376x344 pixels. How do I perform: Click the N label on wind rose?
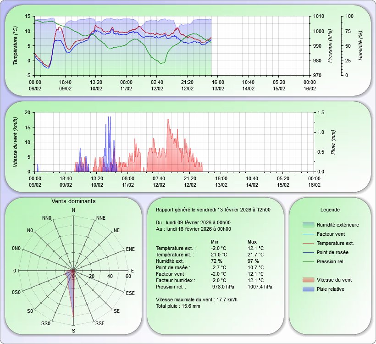73,210
